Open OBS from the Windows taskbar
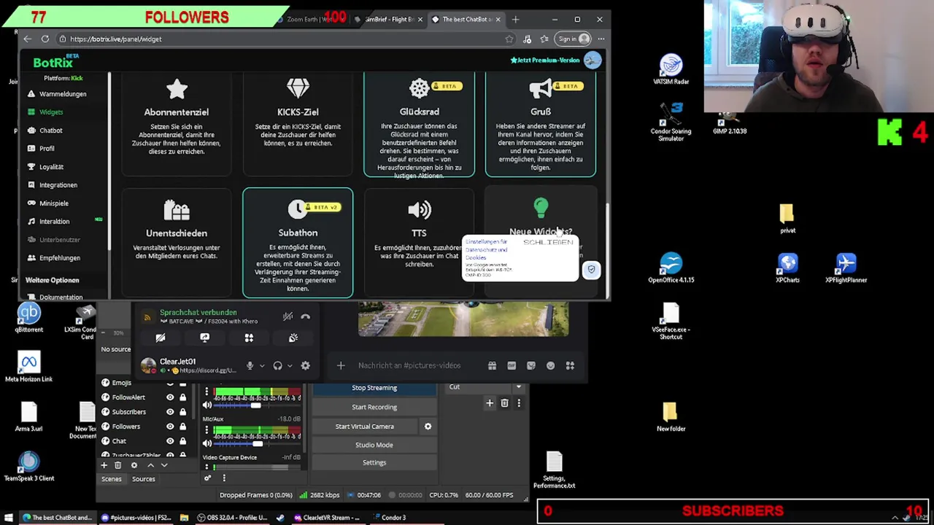 tap(232, 518)
